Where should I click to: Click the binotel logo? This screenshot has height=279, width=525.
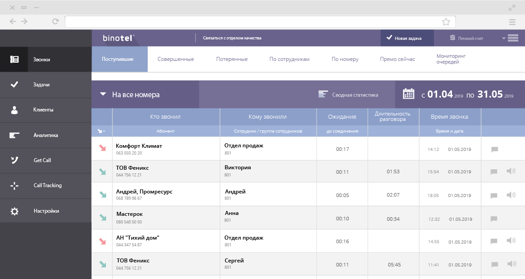(x=118, y=38)
